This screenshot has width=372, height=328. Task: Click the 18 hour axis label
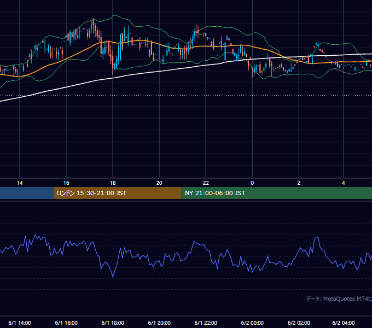pos(113,183)
